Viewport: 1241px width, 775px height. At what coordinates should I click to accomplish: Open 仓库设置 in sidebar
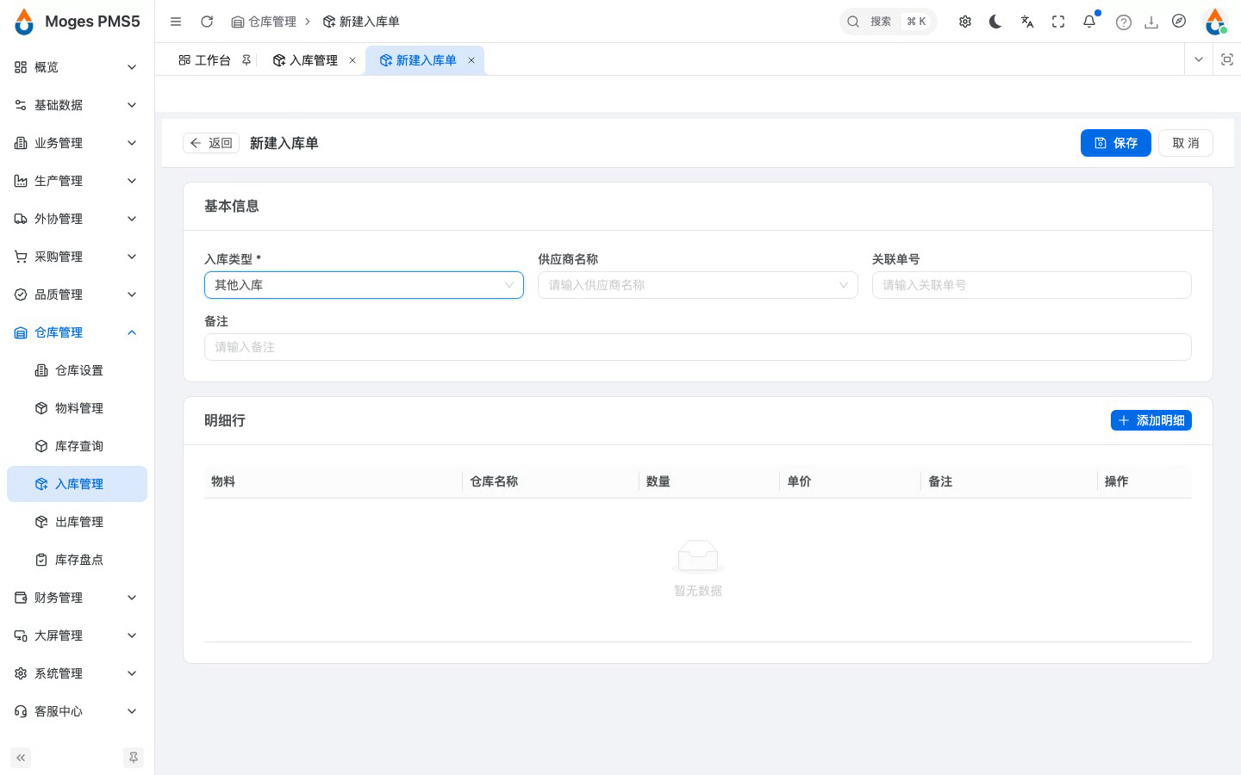pyautogui.click(x=77, y=370)
